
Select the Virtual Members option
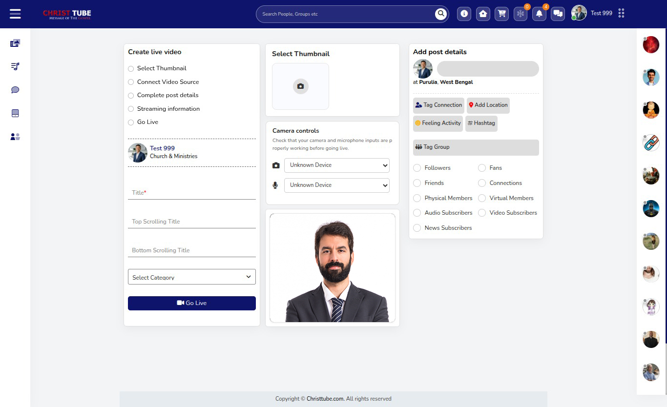coord(482,198)
